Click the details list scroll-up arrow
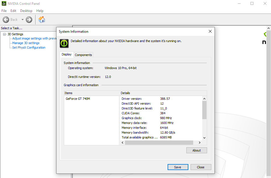Screen dimensions: 271x178 click(x=205, y=99)
